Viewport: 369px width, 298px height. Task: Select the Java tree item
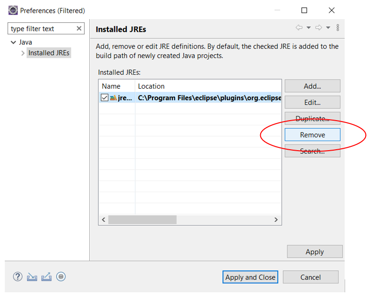coord(25,42)
